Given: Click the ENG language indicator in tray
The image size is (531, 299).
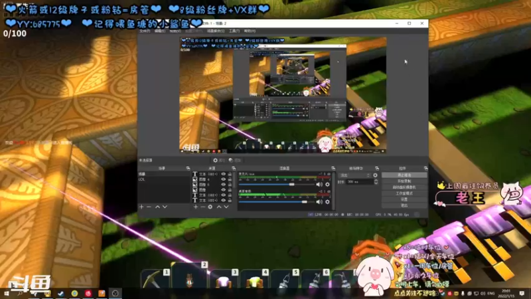Looking at the screenshot, I should 491,293.
